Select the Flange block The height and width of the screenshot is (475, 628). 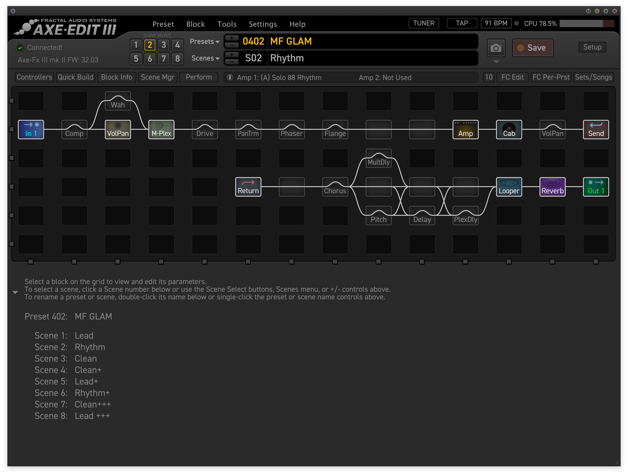click(335, 130)
